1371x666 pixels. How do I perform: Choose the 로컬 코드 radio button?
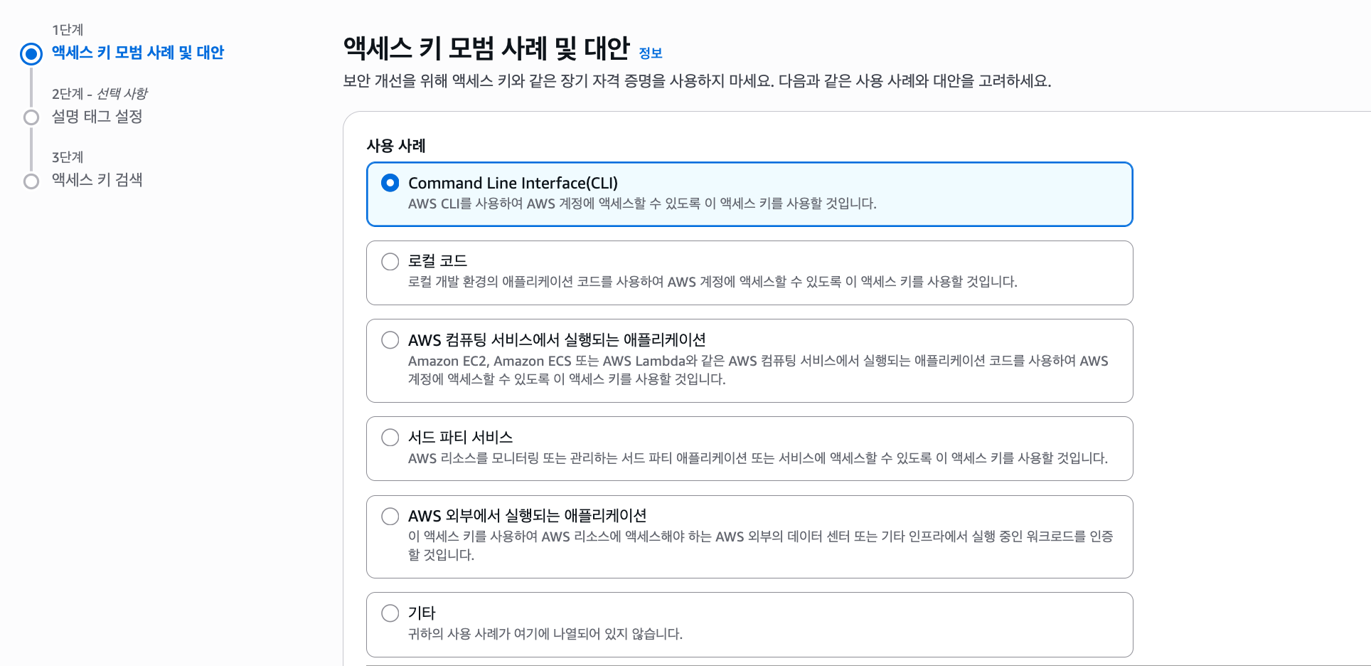click(x=390, y=262)
